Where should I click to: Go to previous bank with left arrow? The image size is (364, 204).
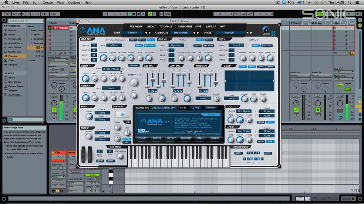[146, 33]
